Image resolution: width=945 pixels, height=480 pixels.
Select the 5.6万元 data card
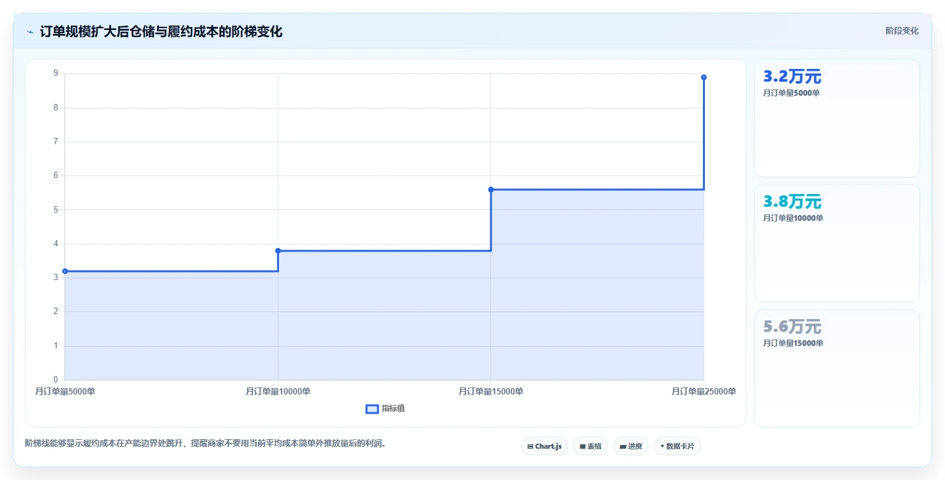click(836, 368)
